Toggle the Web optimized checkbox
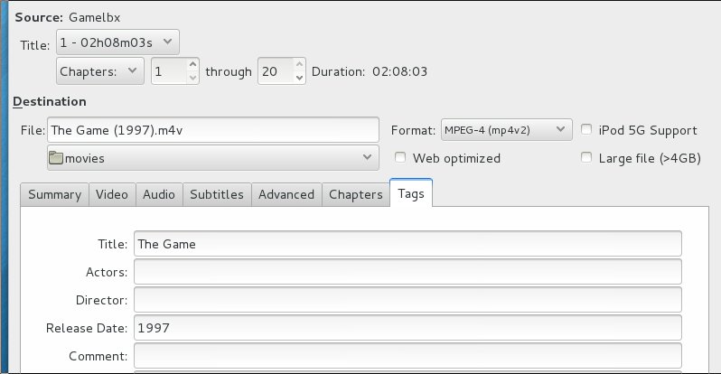Viewport: 721px width, 374px height. pyautogui.click(x=400, y=157)
